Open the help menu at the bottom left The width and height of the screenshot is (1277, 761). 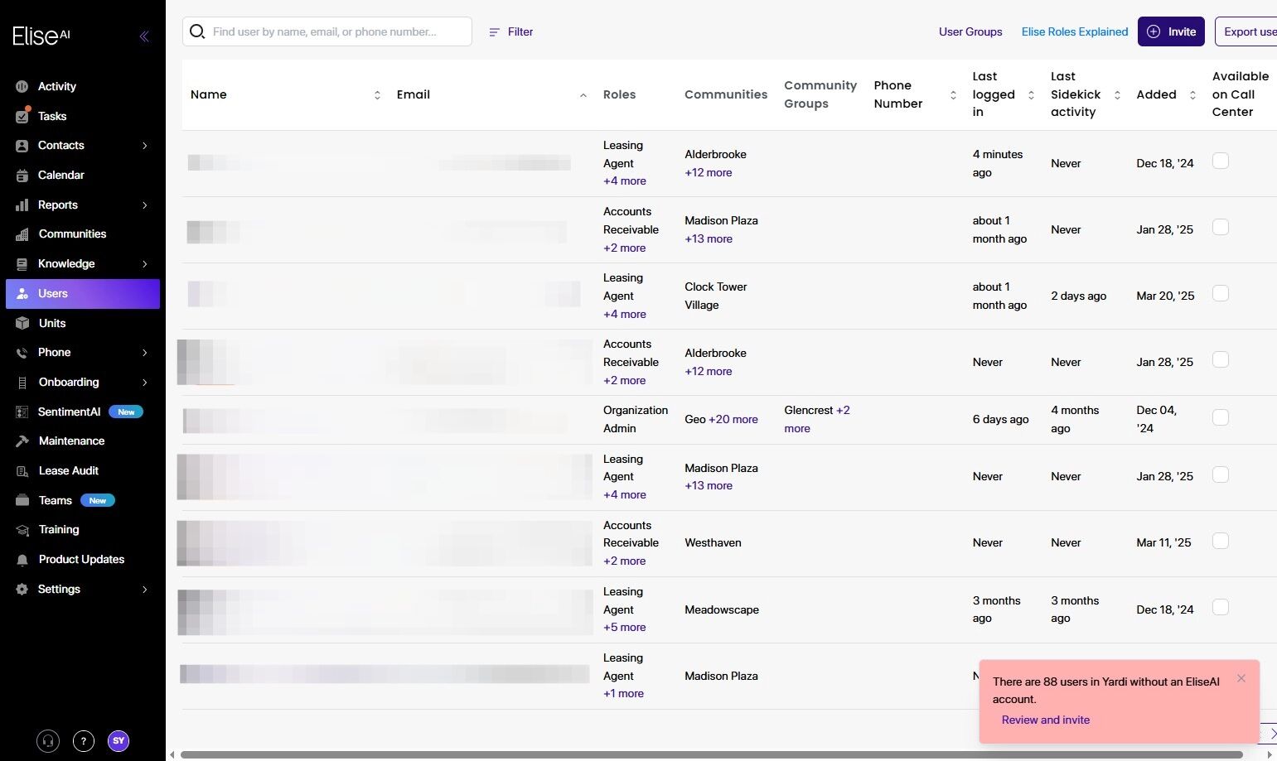[x=83, y=741]
